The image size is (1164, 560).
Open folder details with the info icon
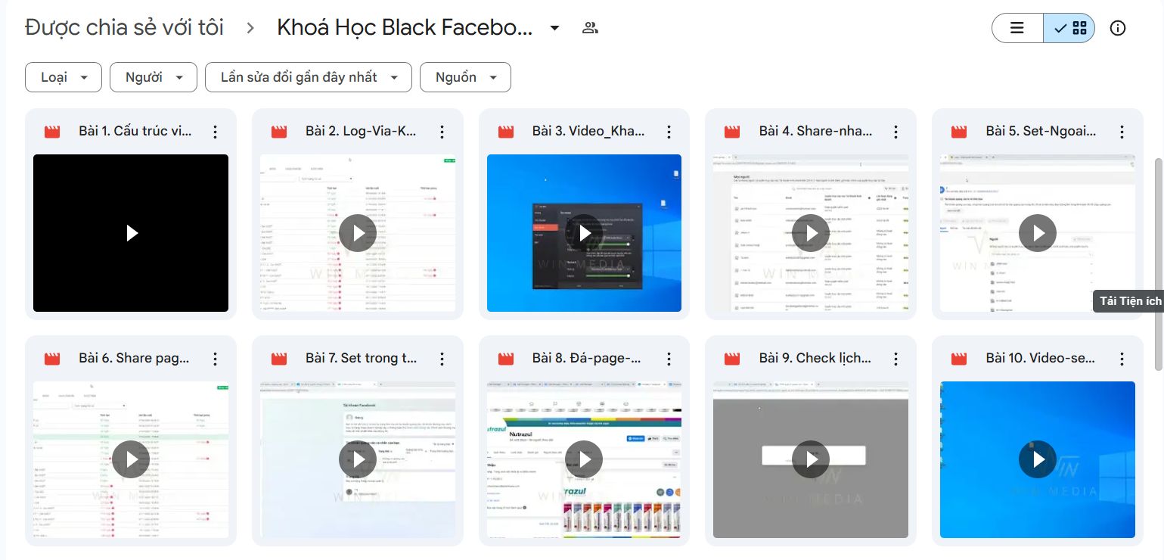pos(1117,28)
